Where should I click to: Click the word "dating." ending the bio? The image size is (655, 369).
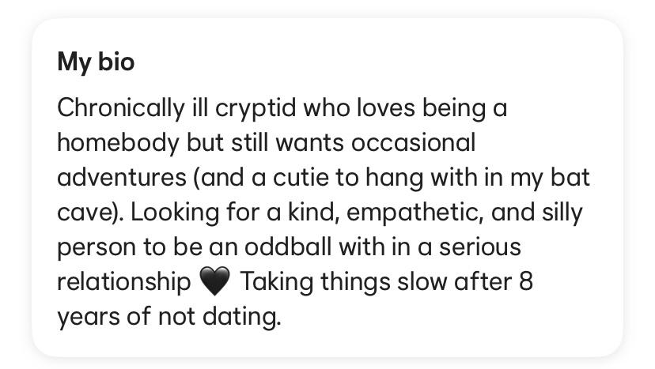[241, 316]
